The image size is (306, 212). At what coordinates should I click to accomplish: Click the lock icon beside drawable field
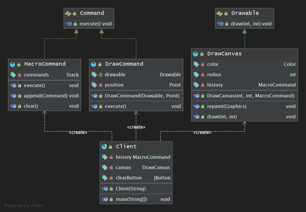[101, 75]
